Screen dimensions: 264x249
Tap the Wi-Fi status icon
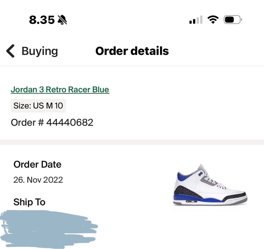tap(213, 20)
